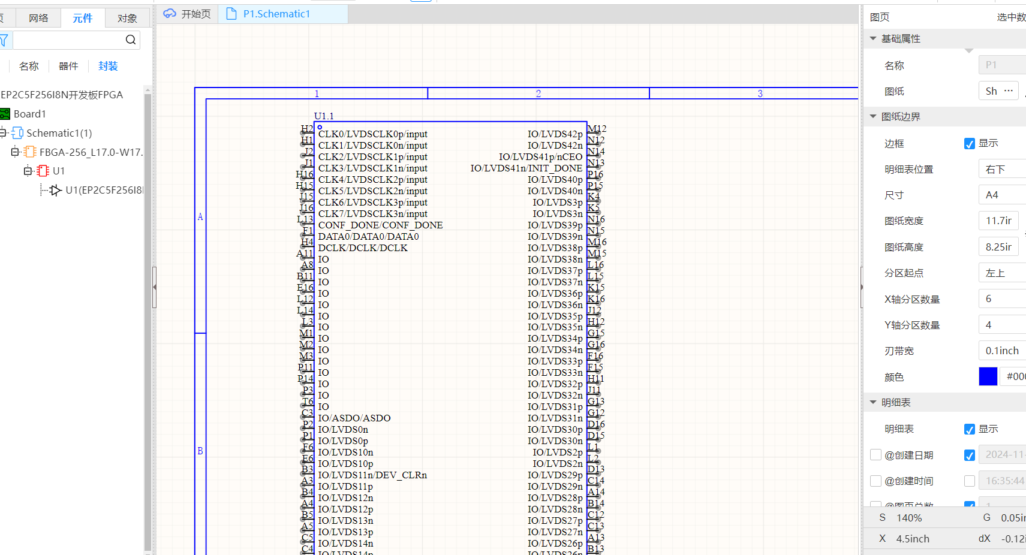Click the U1(EP2C5F256I8 symbol icon
The height and width of the screenshot is (555, 1026).
coord(56,191)
